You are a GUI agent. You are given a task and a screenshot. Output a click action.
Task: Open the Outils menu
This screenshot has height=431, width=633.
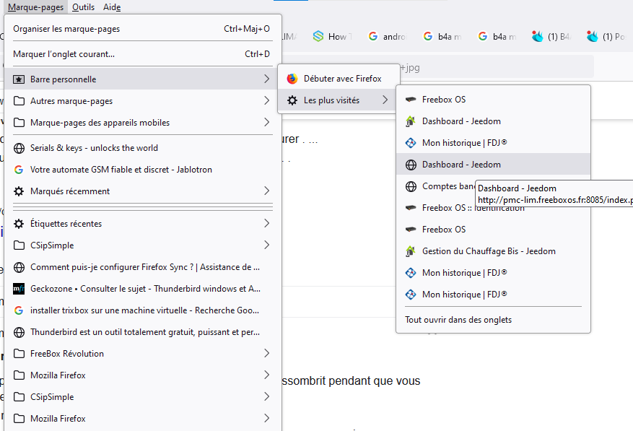pos(83,7)
